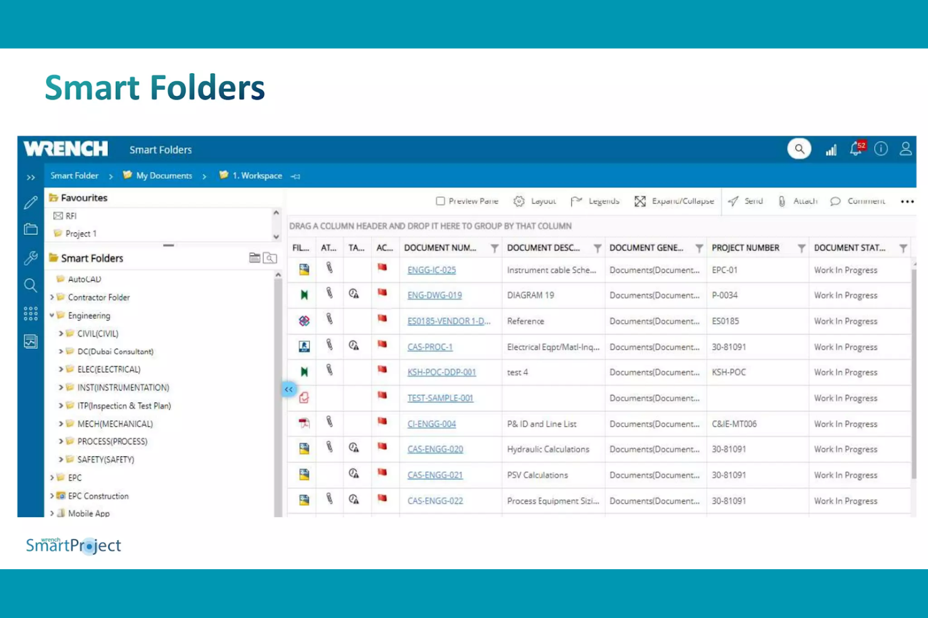Image resolution: width=928 pixels, height=618 pixels.
Task: Click the Pen tool in left sidebar
Action: (x=30, y=202)
